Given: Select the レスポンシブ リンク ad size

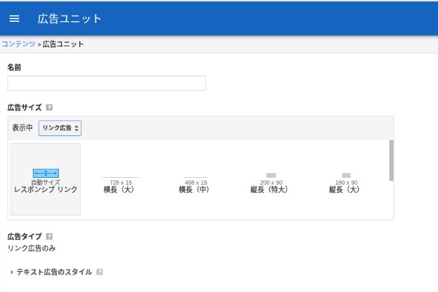Looking at the screenshot, I should pos(46,179).
